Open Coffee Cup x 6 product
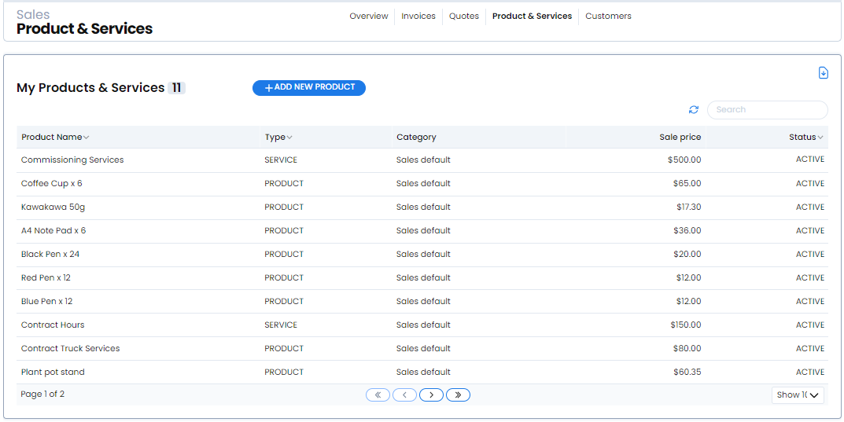The image size is (844, 422). [52, 183]
